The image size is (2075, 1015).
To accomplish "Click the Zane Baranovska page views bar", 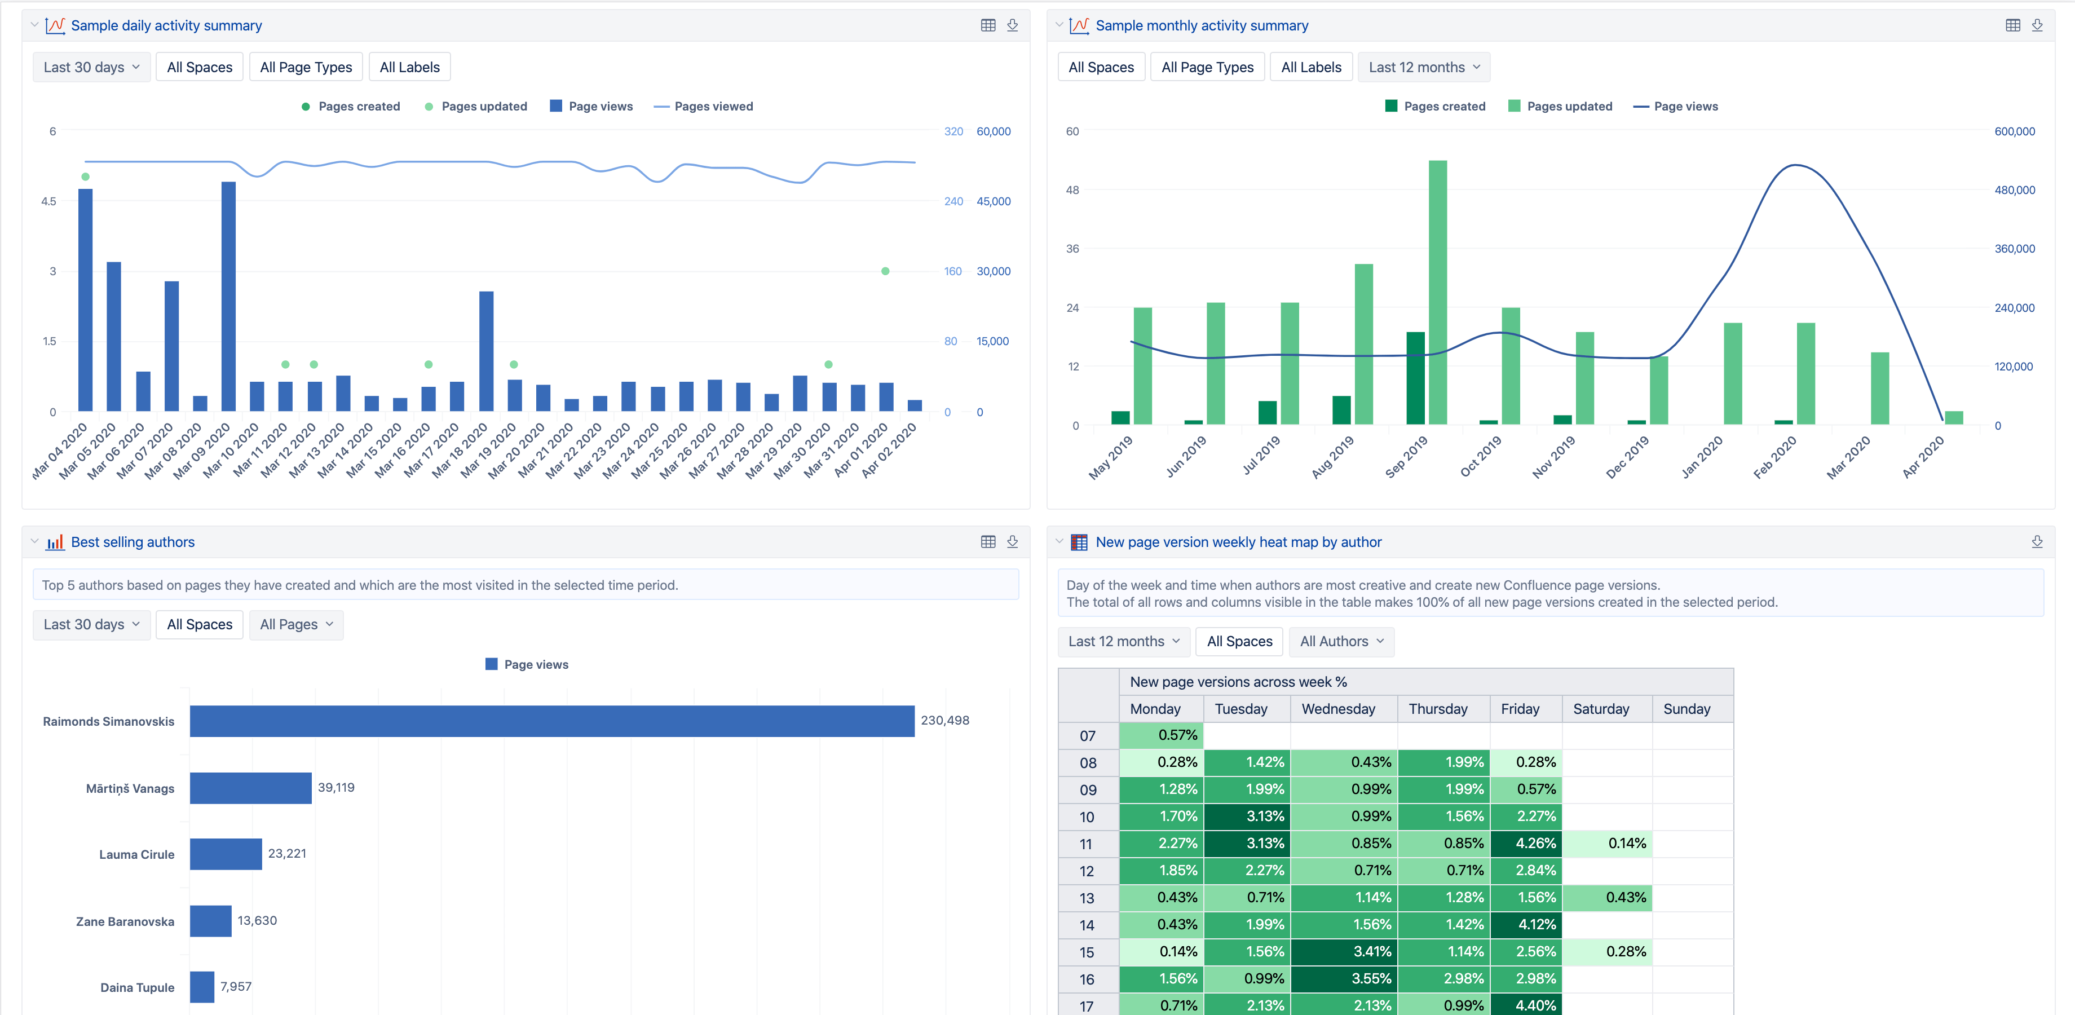I will point(211,921).
